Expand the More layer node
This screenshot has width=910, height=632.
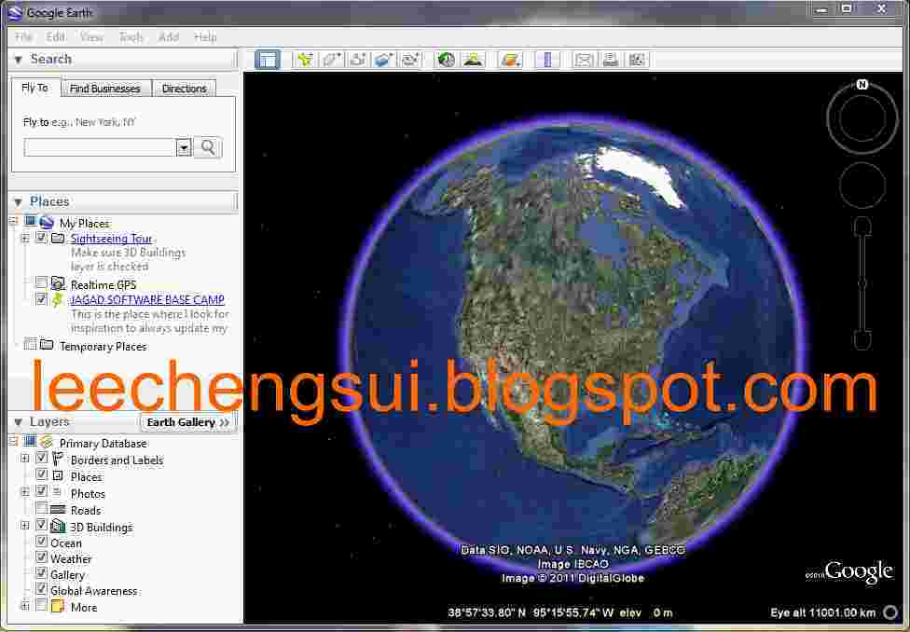[25, 607]
